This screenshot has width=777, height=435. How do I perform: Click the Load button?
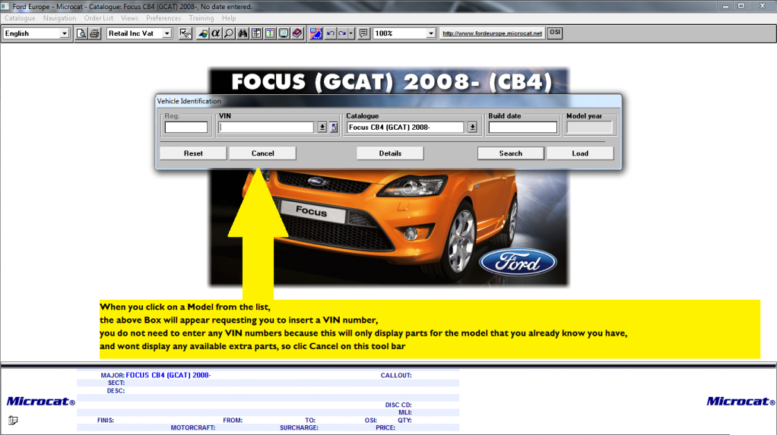click(x=580, y=153)
